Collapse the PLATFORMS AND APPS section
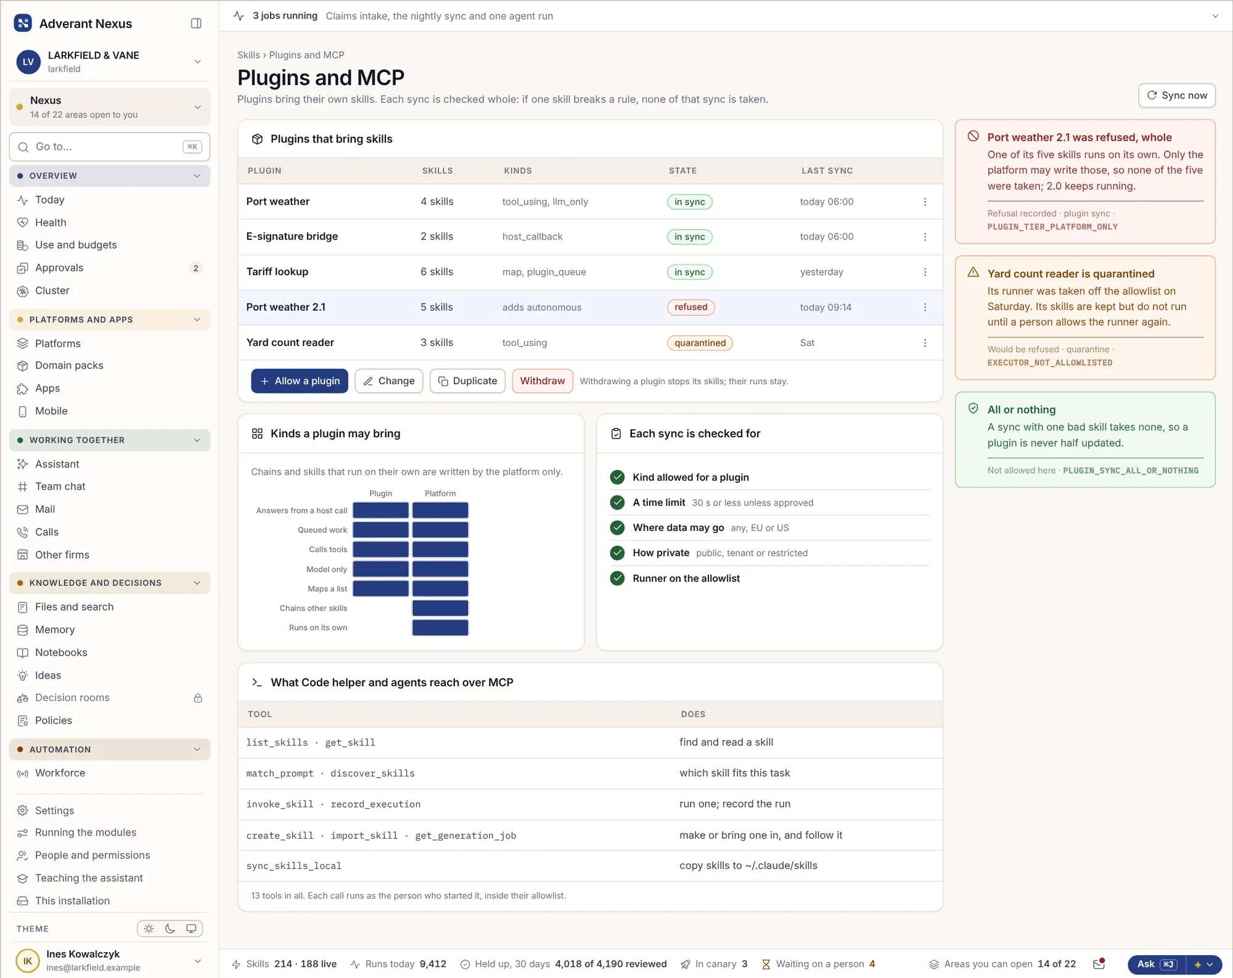Screen dimensions: 1233x978 coord(110,319)
